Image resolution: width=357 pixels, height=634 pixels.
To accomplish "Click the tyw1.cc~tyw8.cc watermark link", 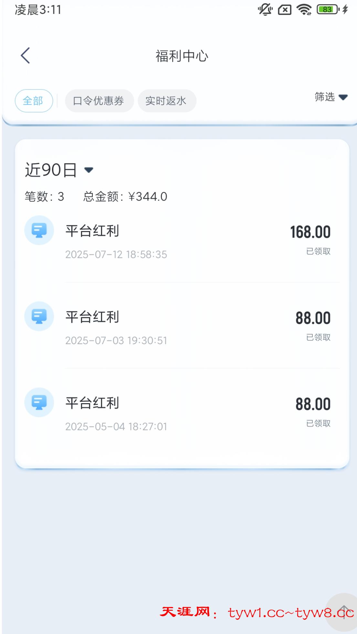I will (x=291, y=612).
